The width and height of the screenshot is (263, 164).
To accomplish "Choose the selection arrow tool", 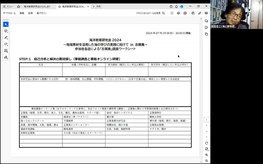I will point(6,24).
